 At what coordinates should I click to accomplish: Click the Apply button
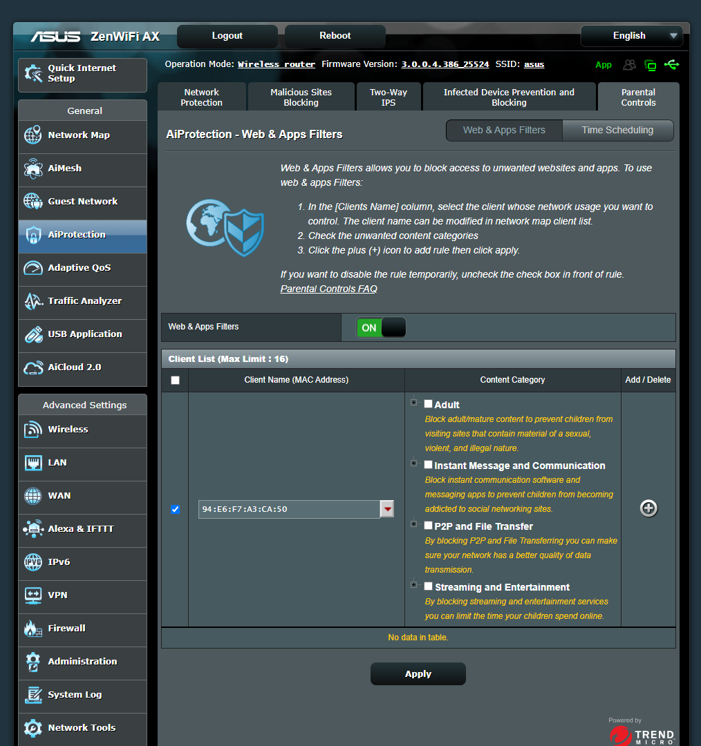point(418,673)
